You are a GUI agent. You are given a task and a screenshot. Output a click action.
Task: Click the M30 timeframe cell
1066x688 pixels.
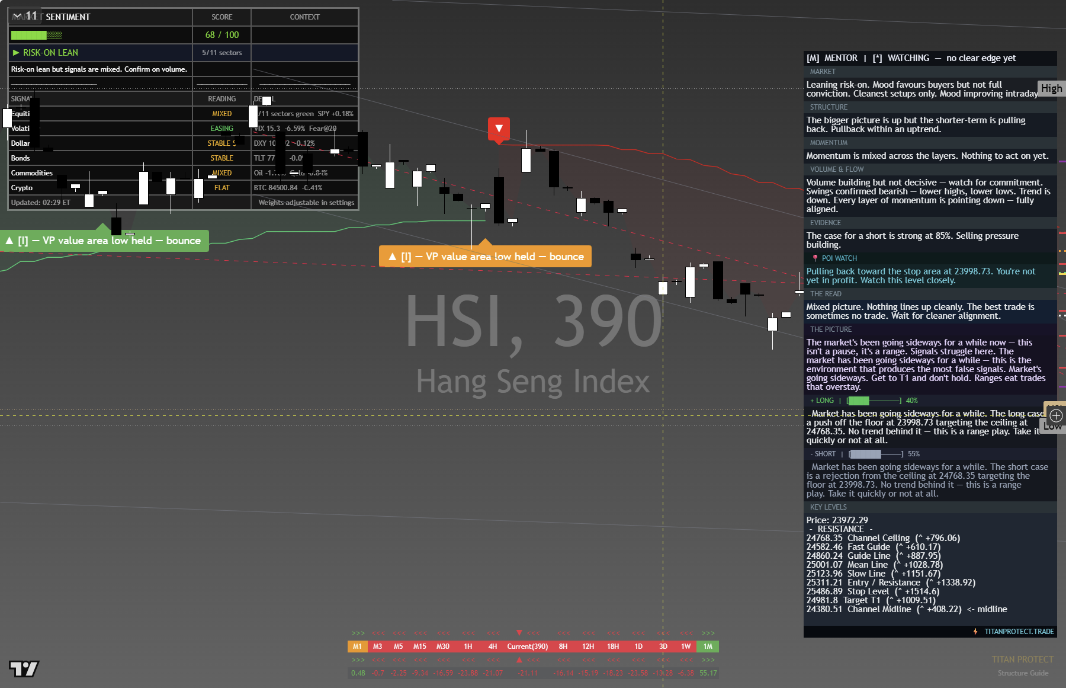[443, 647]
